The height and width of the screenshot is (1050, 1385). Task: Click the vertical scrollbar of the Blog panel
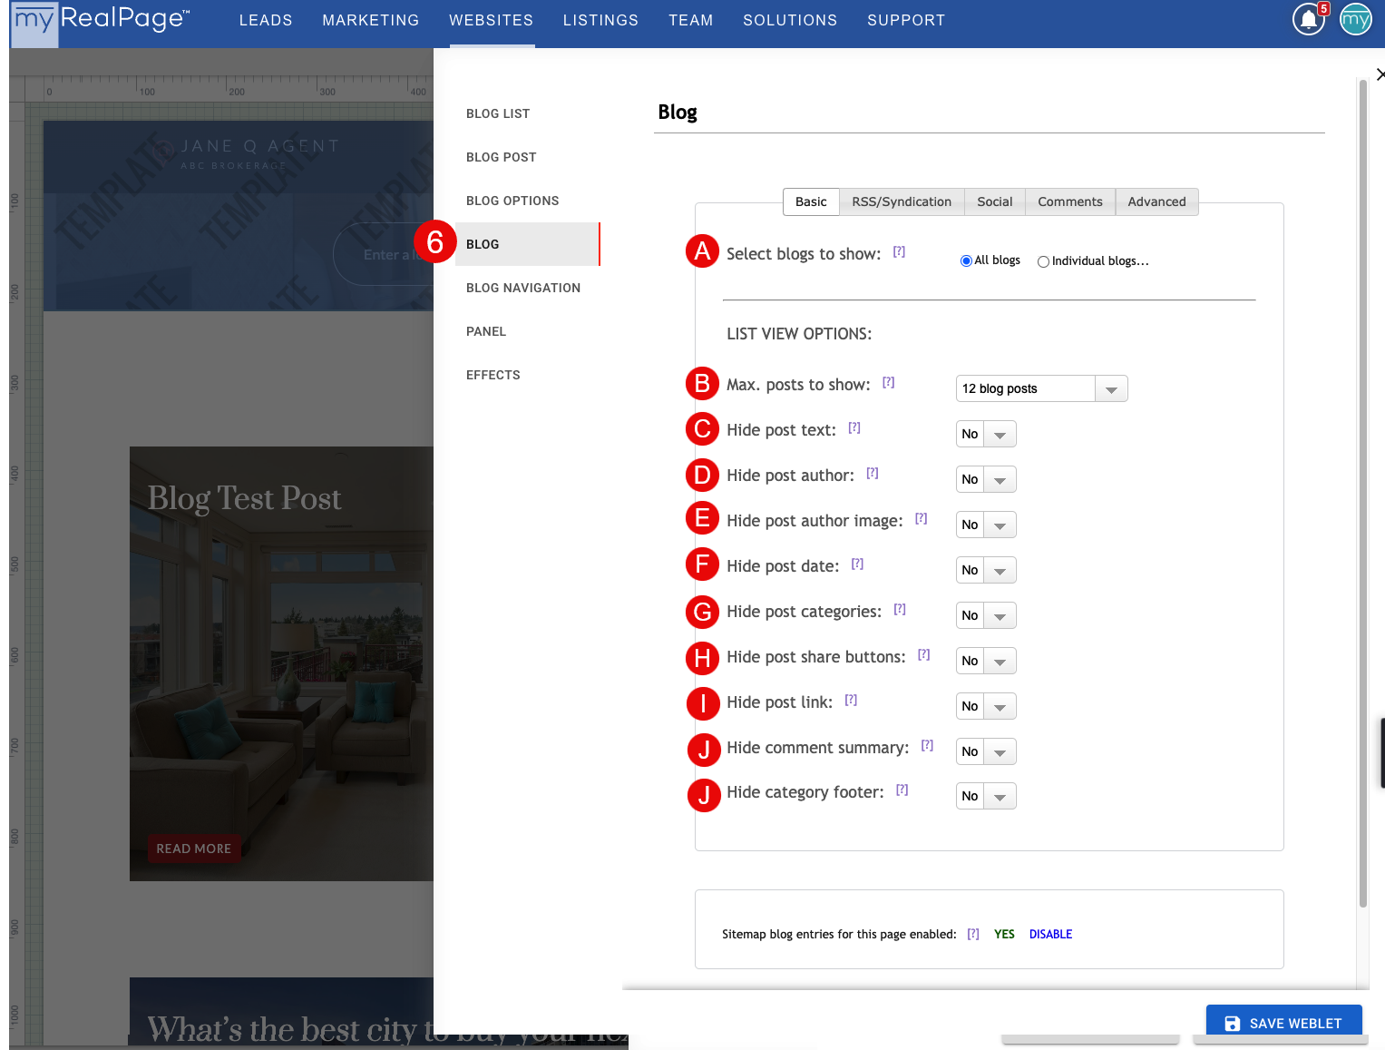point(1362,493)
